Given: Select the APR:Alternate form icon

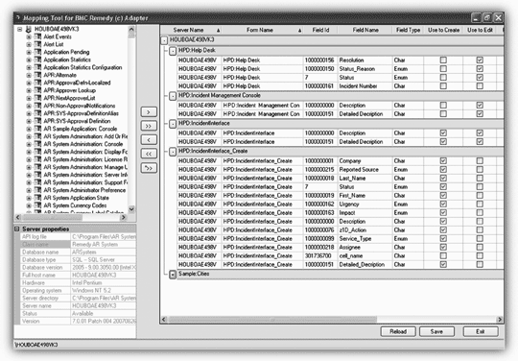Looking at the screenshot, I should [38, 75].
